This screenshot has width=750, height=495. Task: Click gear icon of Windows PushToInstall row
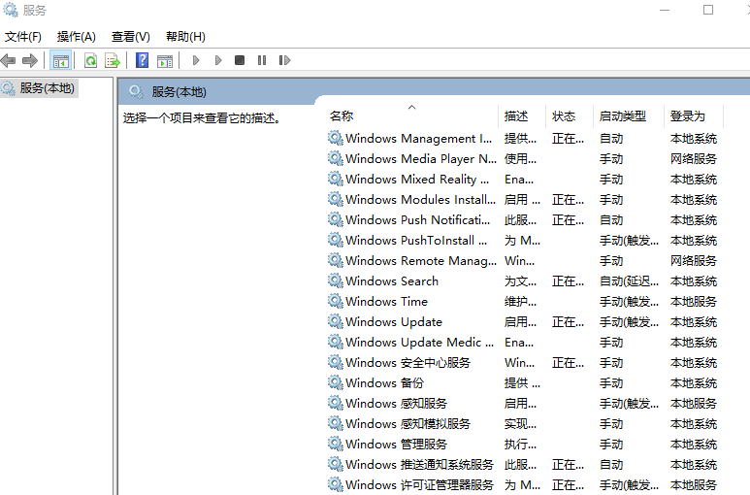pos(336,240)
